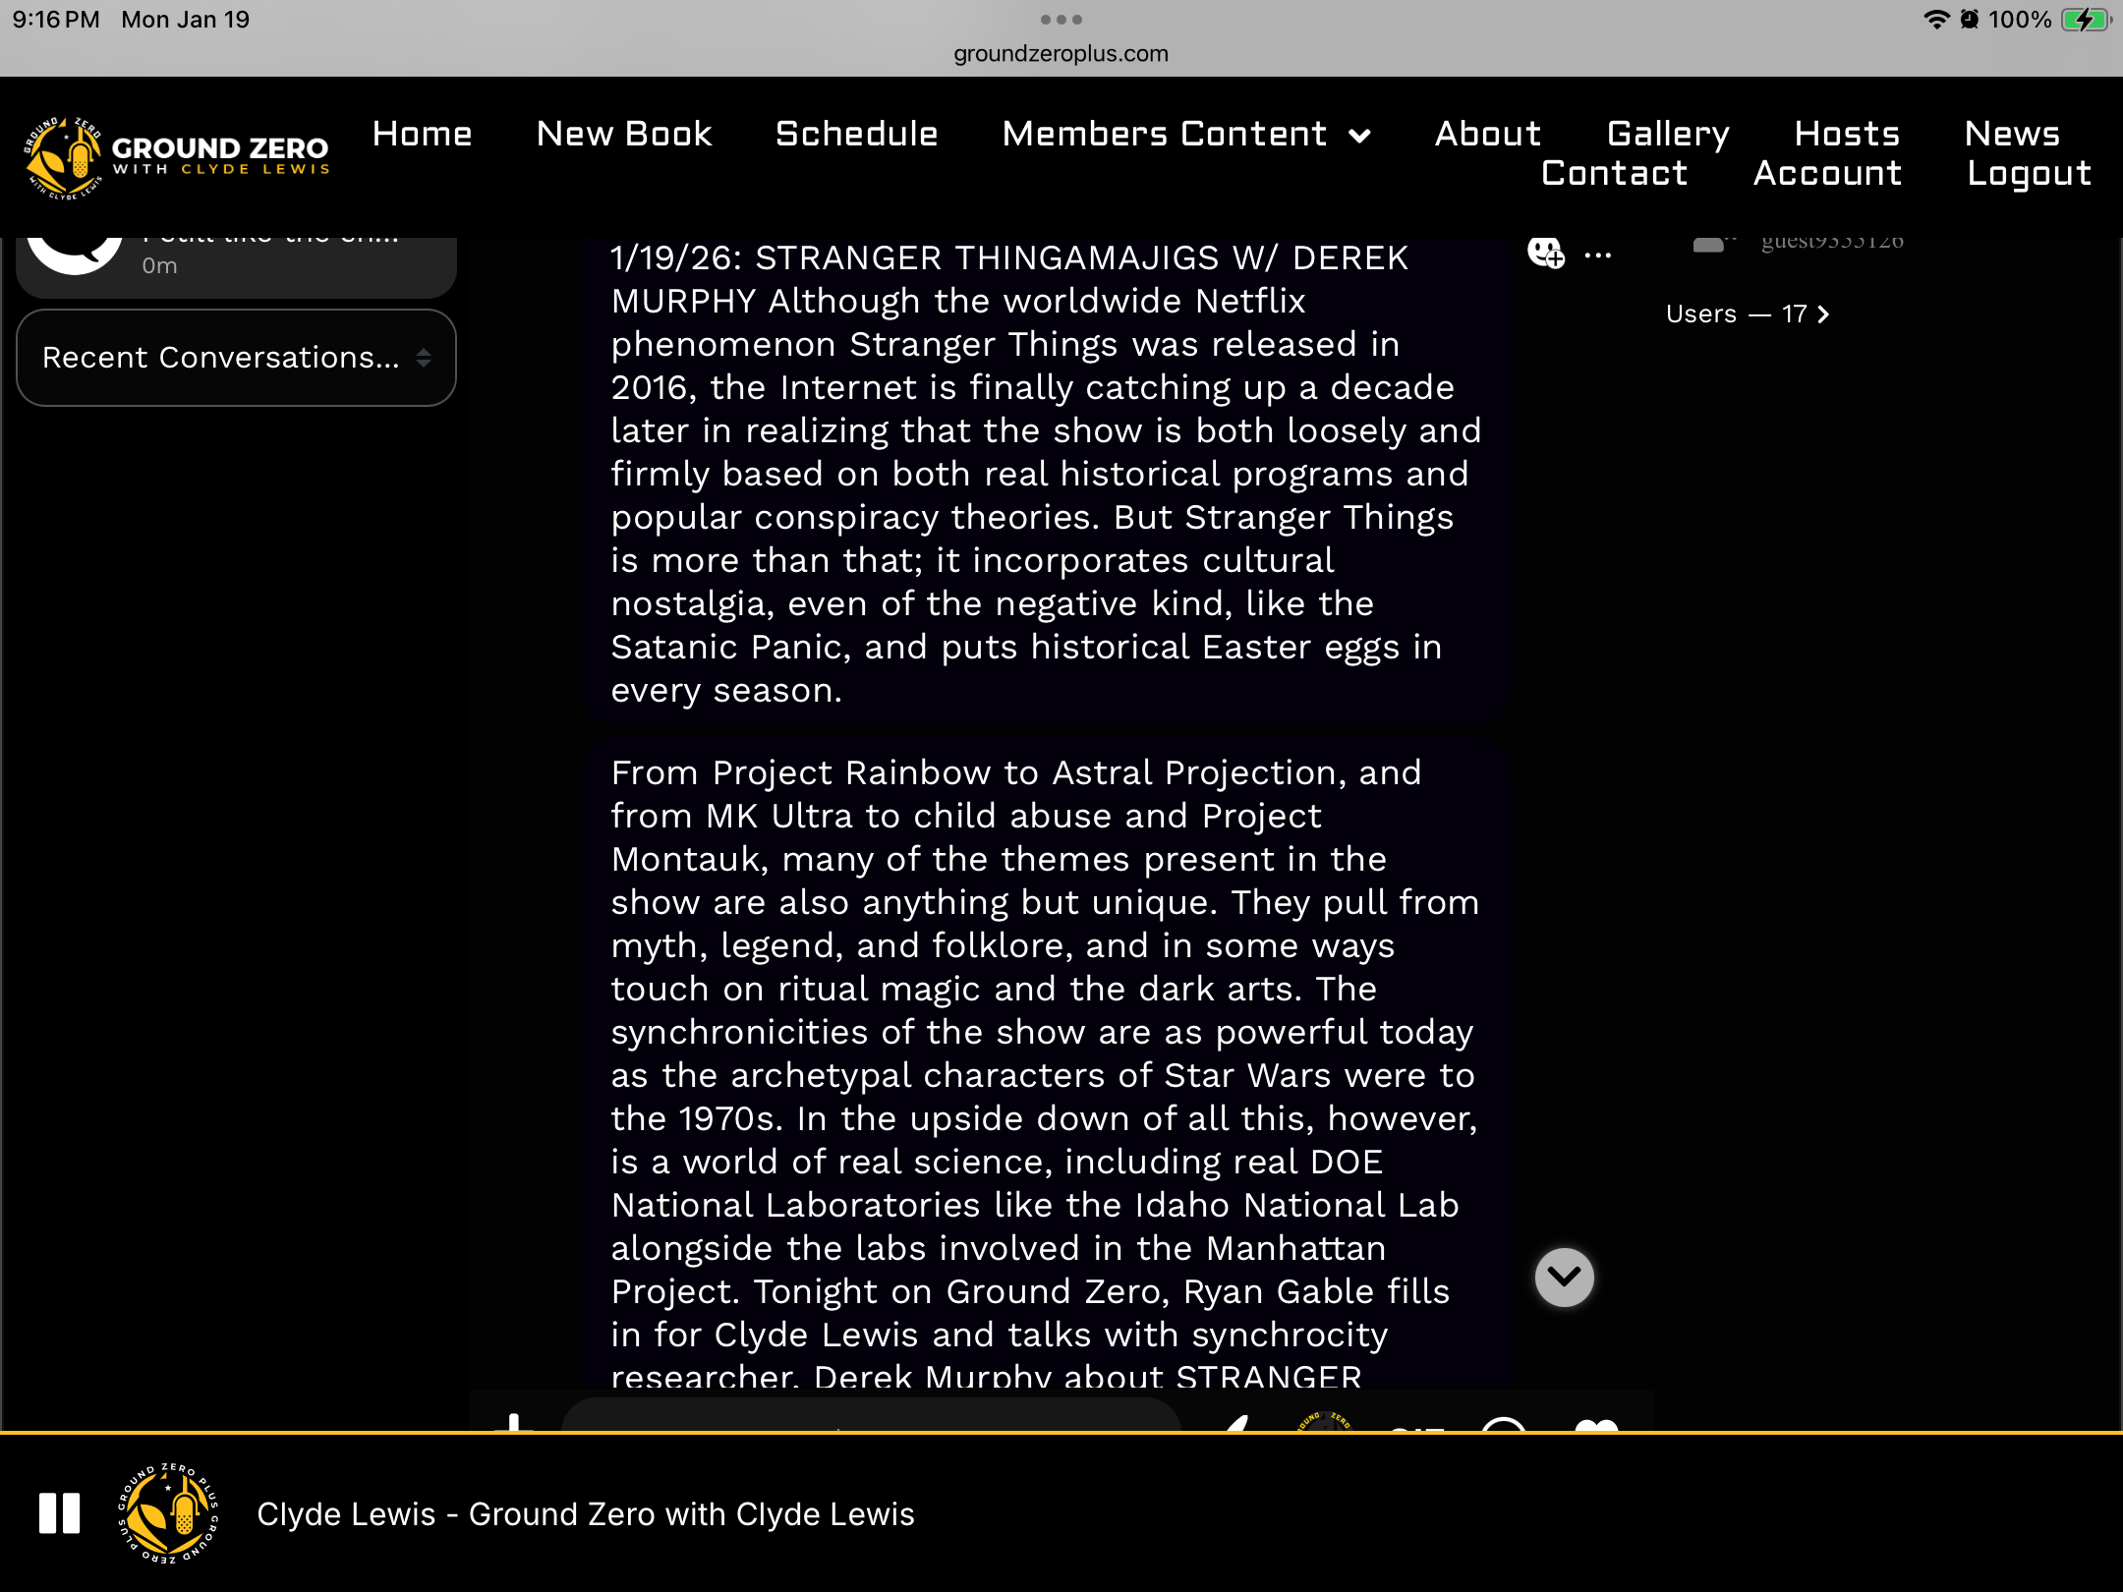Expand the Users 17 list
Viewport: 2123px width, 1592px height.
pyautogui.click(x=1748, y=314)
